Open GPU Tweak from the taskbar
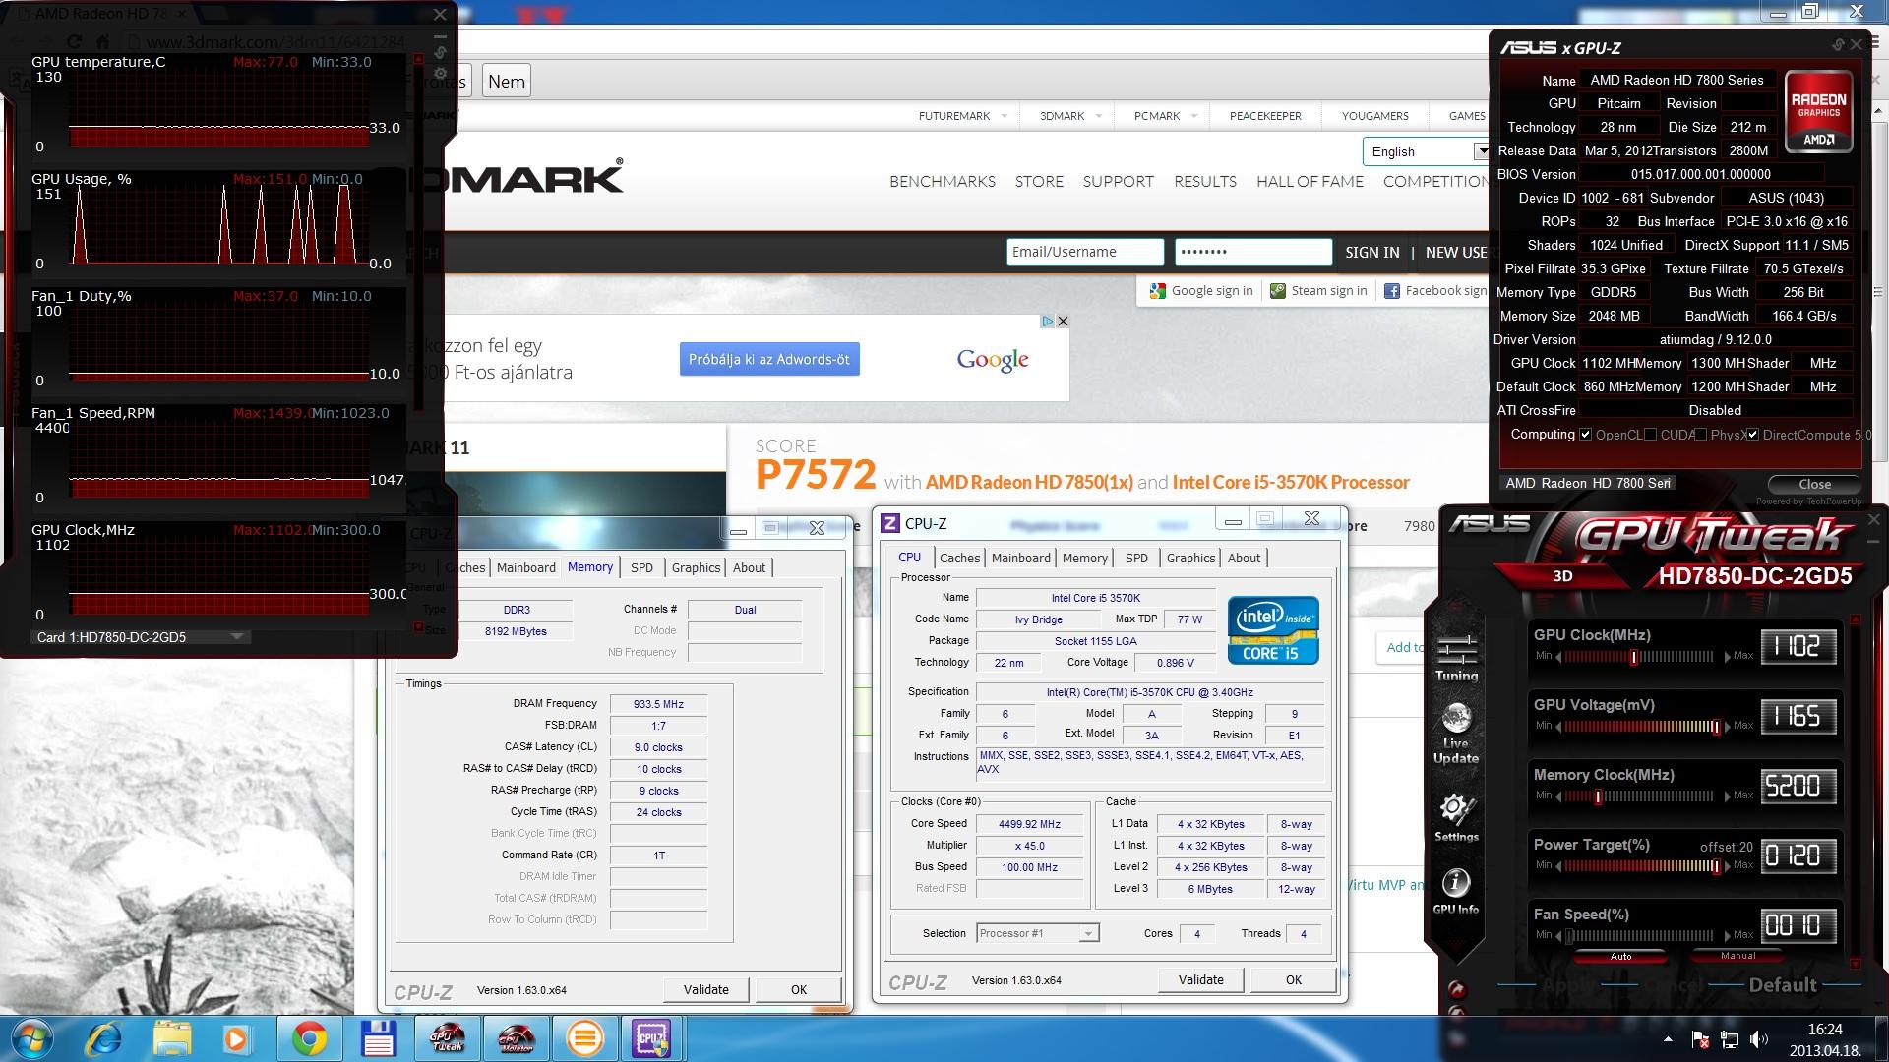 448,1038
